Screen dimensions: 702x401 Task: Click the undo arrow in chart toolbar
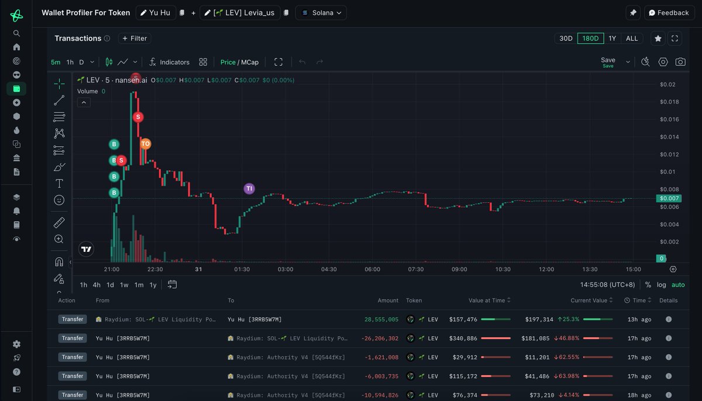click(302, 62)
